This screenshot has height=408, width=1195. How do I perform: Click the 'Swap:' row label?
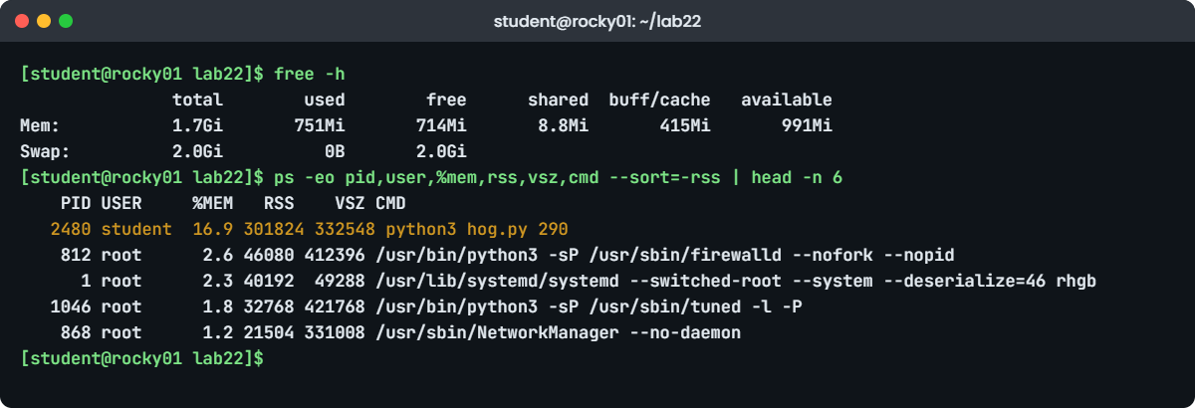(45, 152)
